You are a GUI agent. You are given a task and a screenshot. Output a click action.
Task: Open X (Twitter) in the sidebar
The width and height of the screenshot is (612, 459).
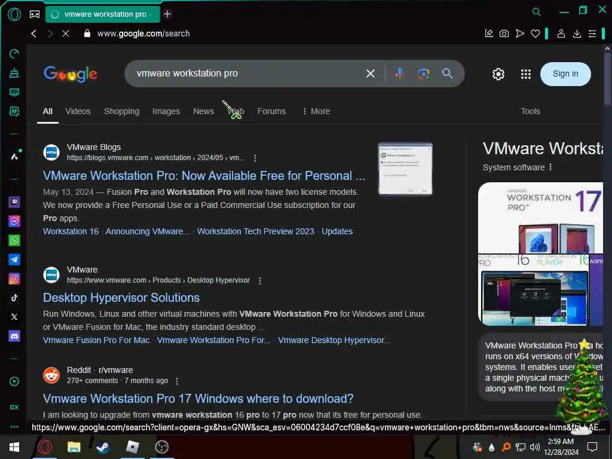pyautogui.click(x=14, y=317)
